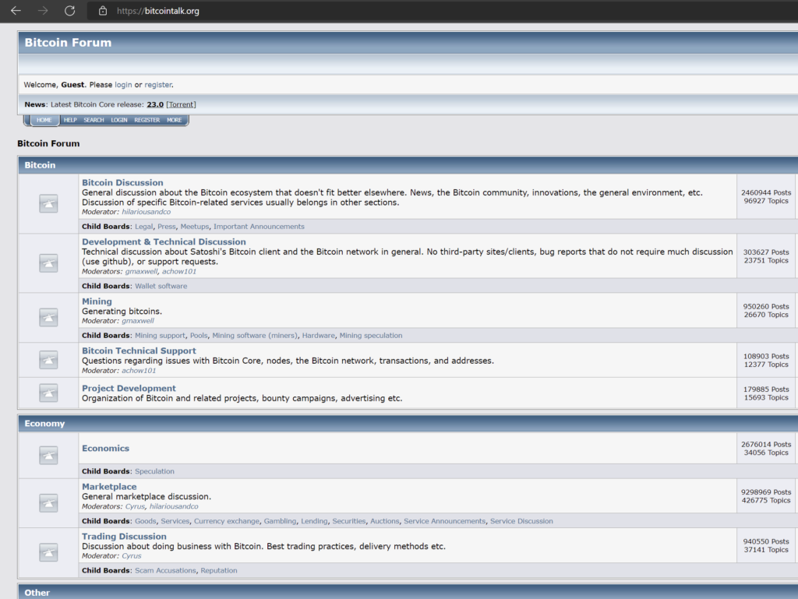The width and height of the screenshot is (798, 599).
Task: Open the Auctions child board
Action: pyautogui.click(x=385, y=521)
